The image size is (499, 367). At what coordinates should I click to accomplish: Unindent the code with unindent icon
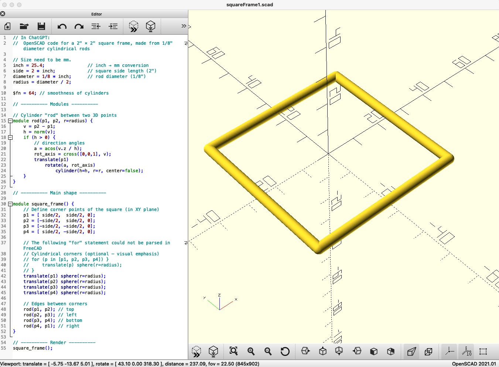click(96, 26)
